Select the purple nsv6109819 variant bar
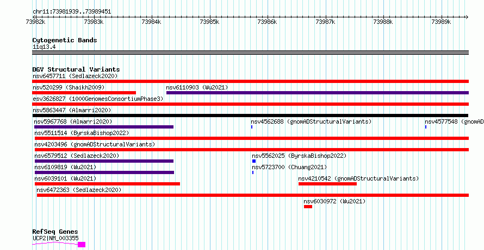Image resolution: width=484 pixels, height=250 pixels. (104, 172)
